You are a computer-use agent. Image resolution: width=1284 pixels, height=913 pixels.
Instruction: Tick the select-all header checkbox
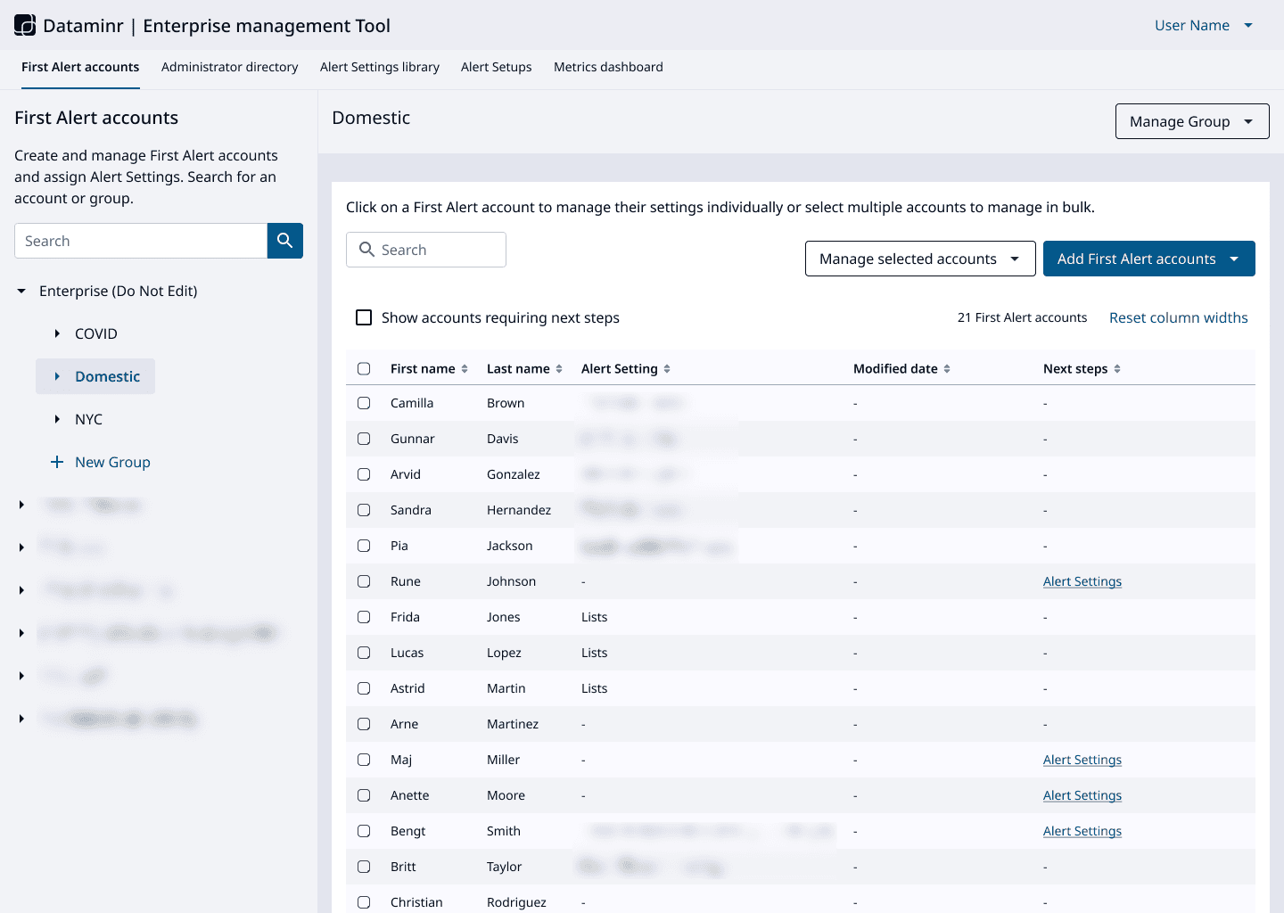(364, 369)
